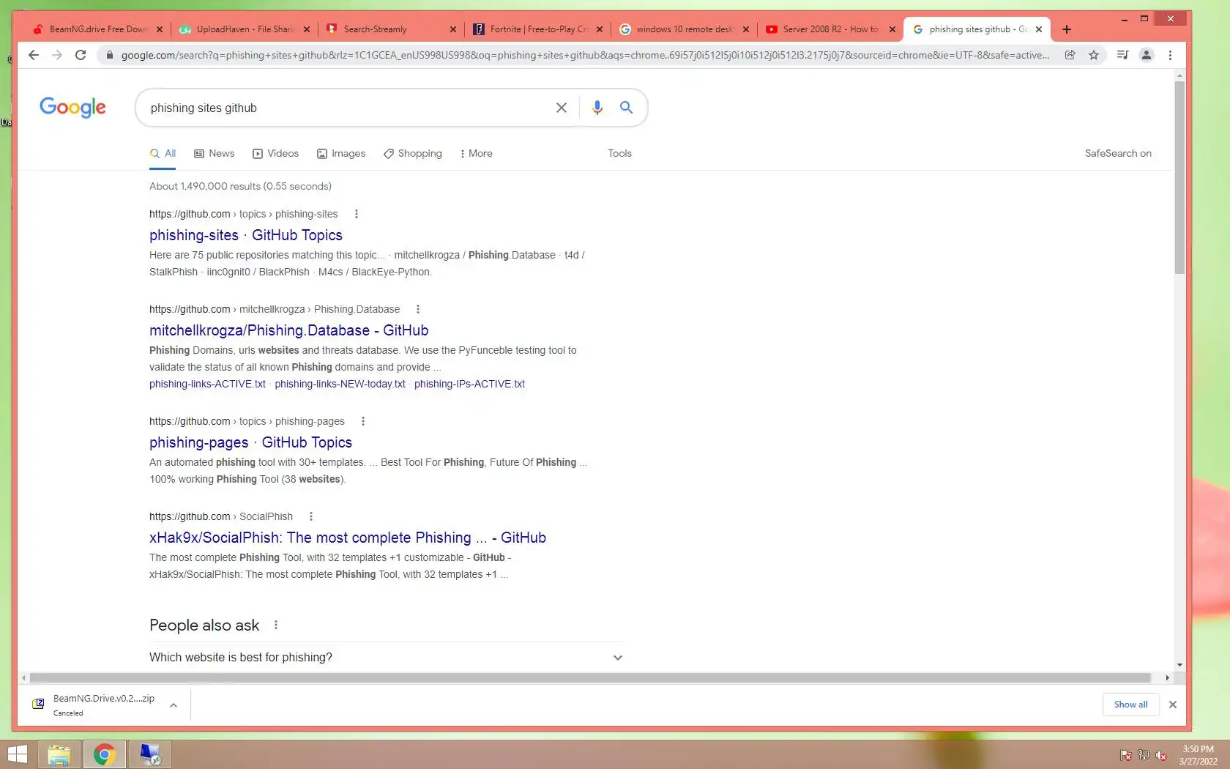This screenshot has width=1230, height=769.
Task: Open the More search filters dropdown
Action: 476,153
